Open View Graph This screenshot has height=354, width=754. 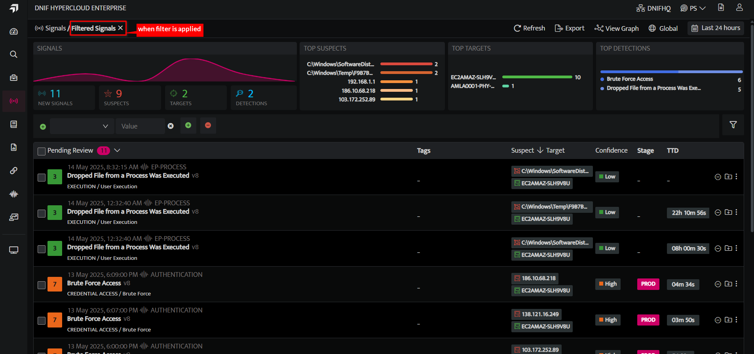[x=617, y=28]
